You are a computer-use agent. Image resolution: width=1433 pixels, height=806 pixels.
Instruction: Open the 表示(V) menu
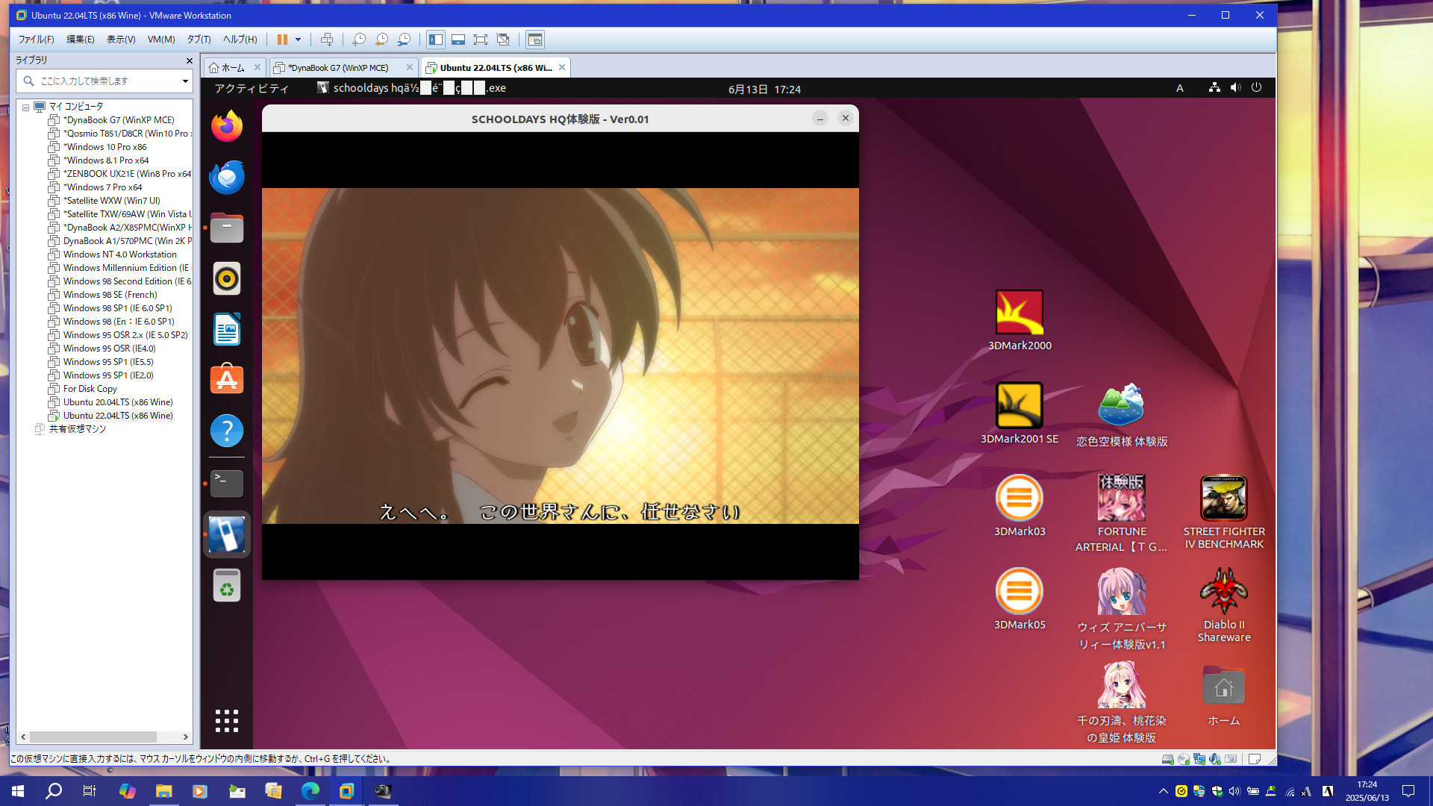(121, 40)
